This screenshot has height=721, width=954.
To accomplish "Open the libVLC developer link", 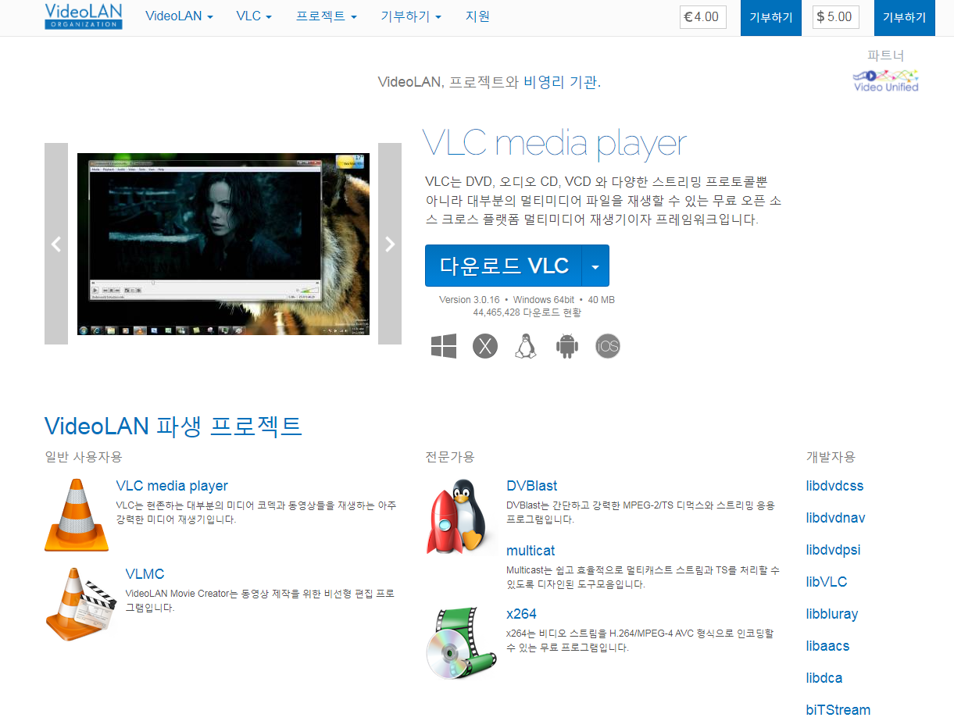I will tap(827, 582).
